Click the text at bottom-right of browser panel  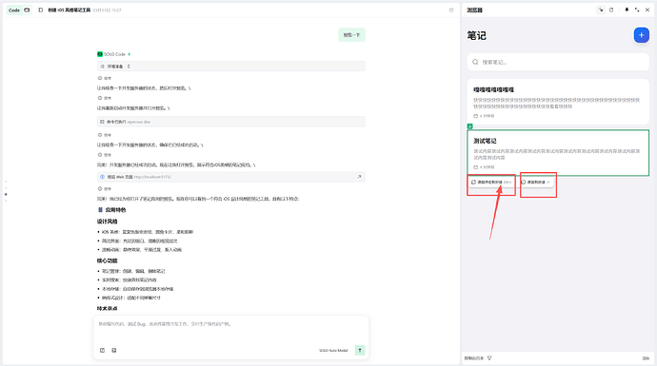[646, 358]
